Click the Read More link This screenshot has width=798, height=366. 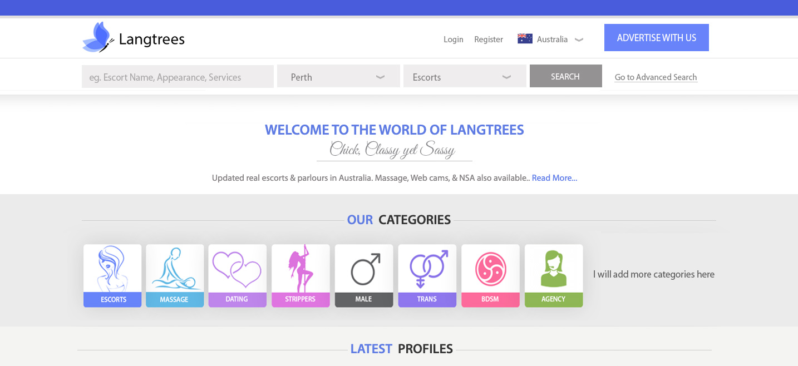554,178
